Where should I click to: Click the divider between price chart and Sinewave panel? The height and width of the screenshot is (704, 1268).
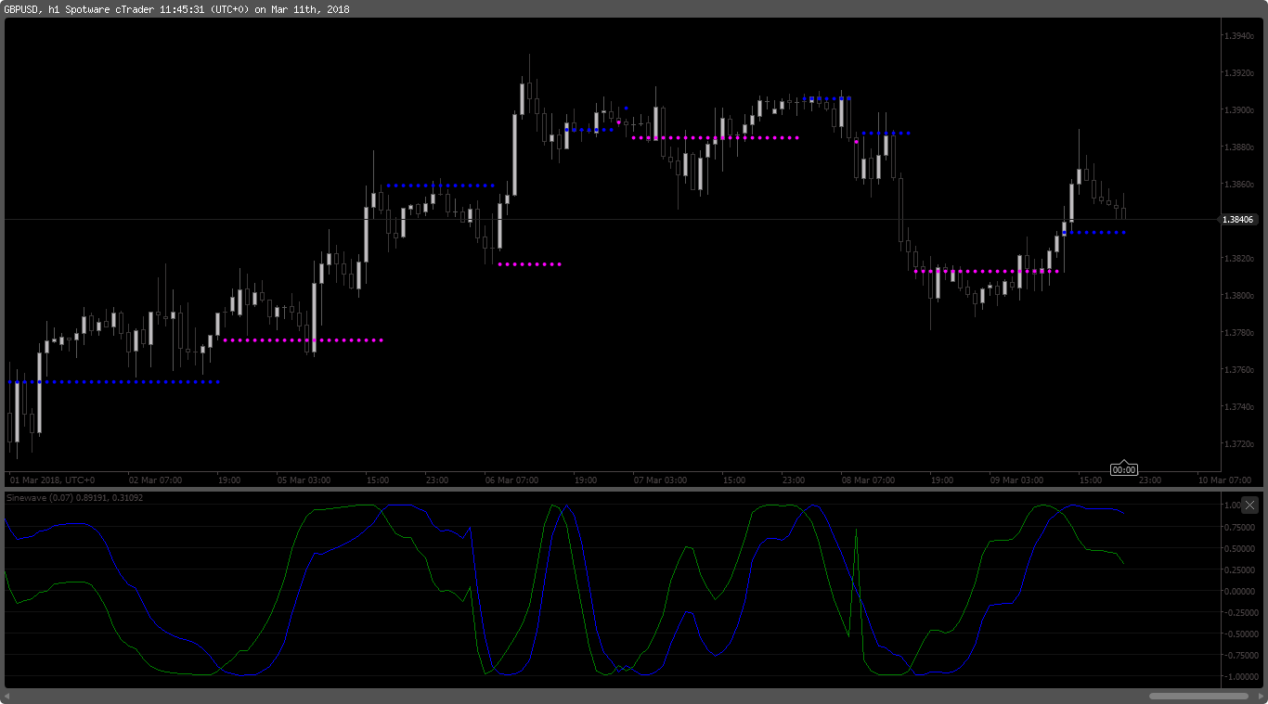point(613,489)
